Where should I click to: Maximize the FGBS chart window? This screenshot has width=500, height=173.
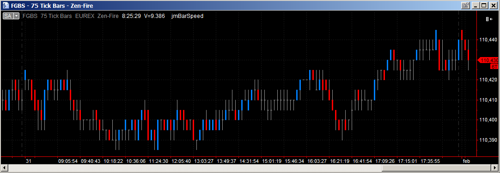[484, 6]
